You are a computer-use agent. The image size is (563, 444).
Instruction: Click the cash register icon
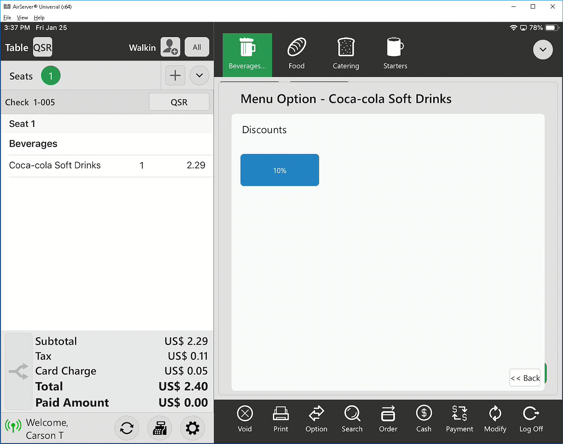159,428
